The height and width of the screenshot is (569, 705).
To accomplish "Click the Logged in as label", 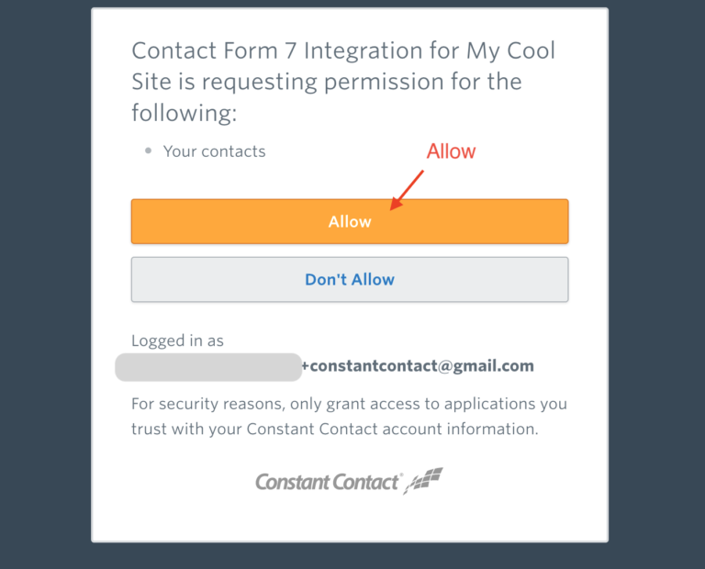I will (x=177, y=340).
